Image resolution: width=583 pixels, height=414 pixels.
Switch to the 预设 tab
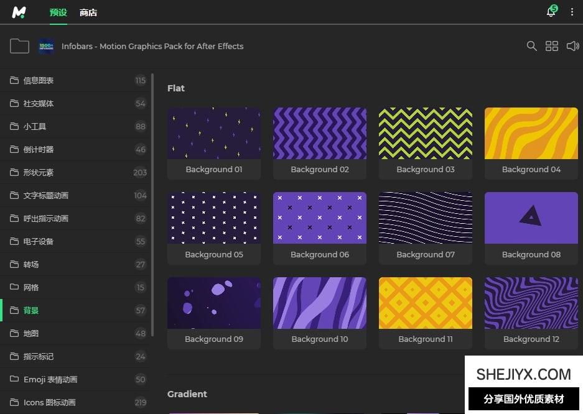[58, 12]
